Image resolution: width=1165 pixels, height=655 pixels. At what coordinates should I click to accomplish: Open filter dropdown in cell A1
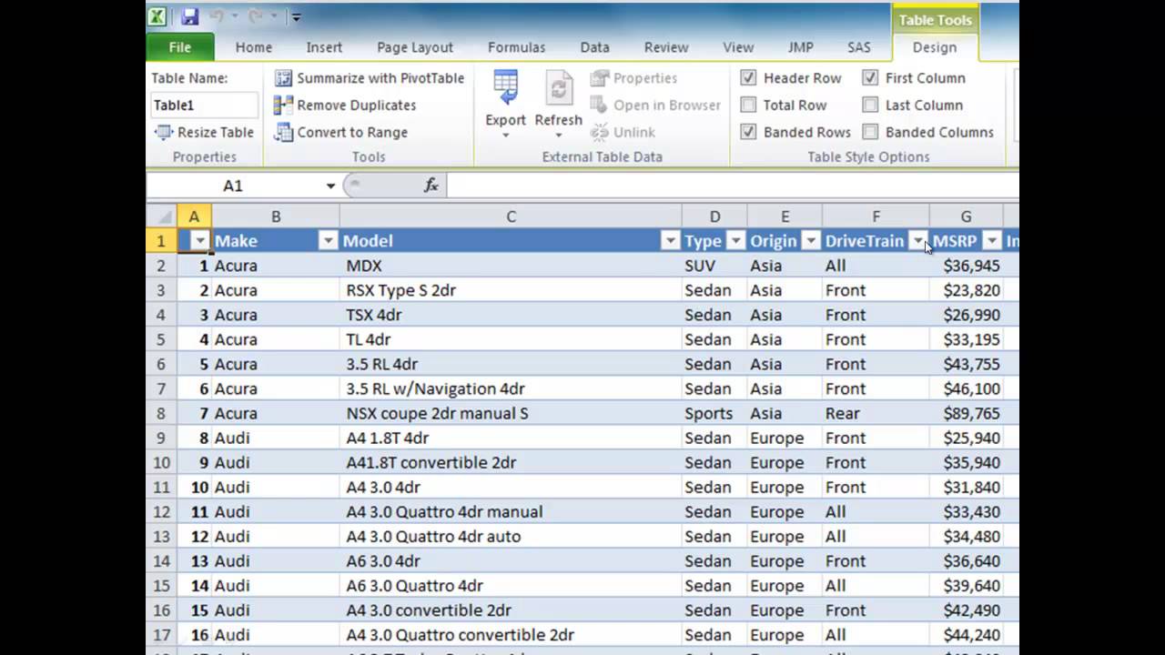pos(199,241)
